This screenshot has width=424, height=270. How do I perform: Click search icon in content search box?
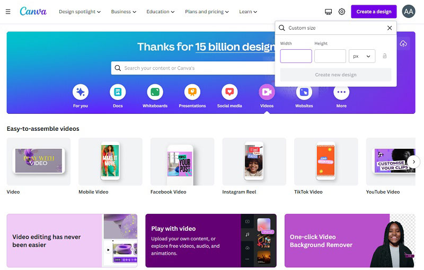(x=118, y=68)
